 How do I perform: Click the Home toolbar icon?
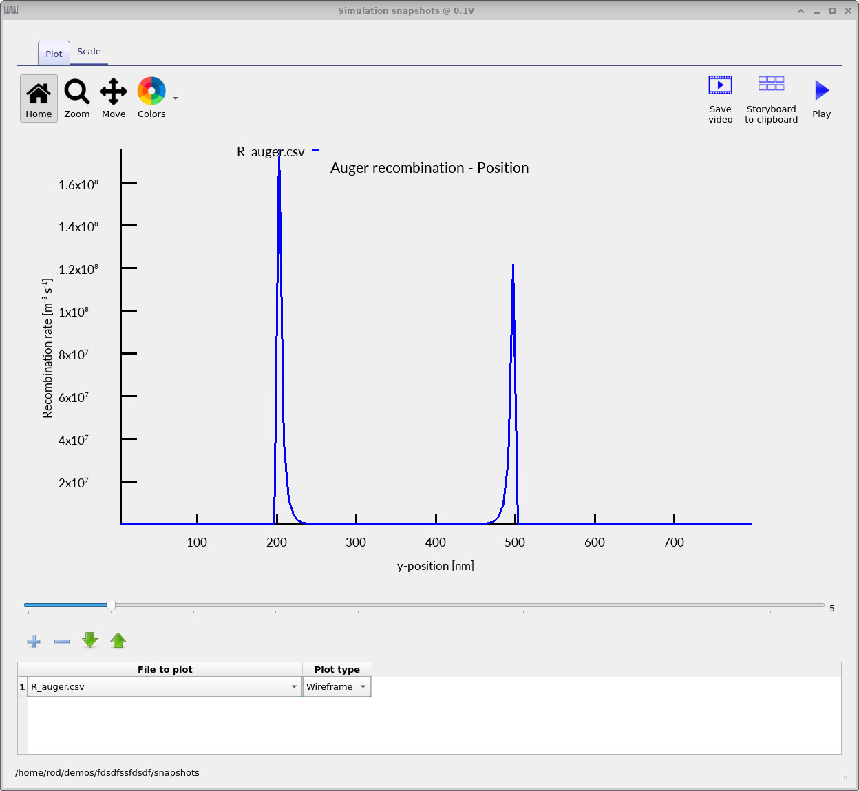pyautogui.click(x=39, y=98)
